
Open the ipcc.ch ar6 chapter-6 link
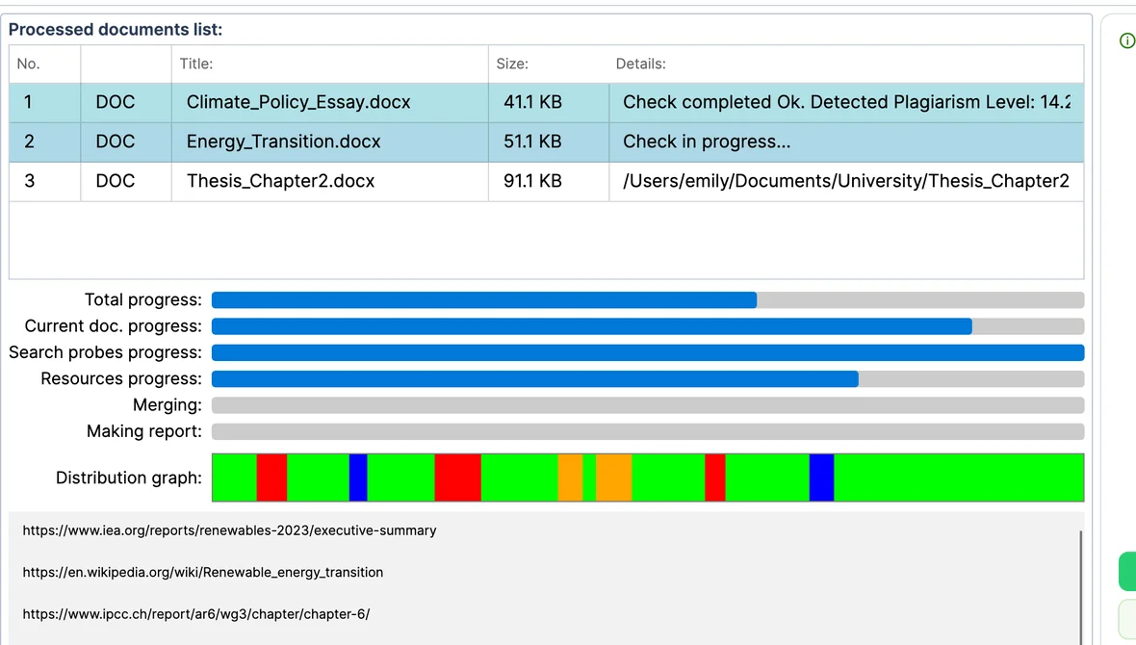point(196,614)
